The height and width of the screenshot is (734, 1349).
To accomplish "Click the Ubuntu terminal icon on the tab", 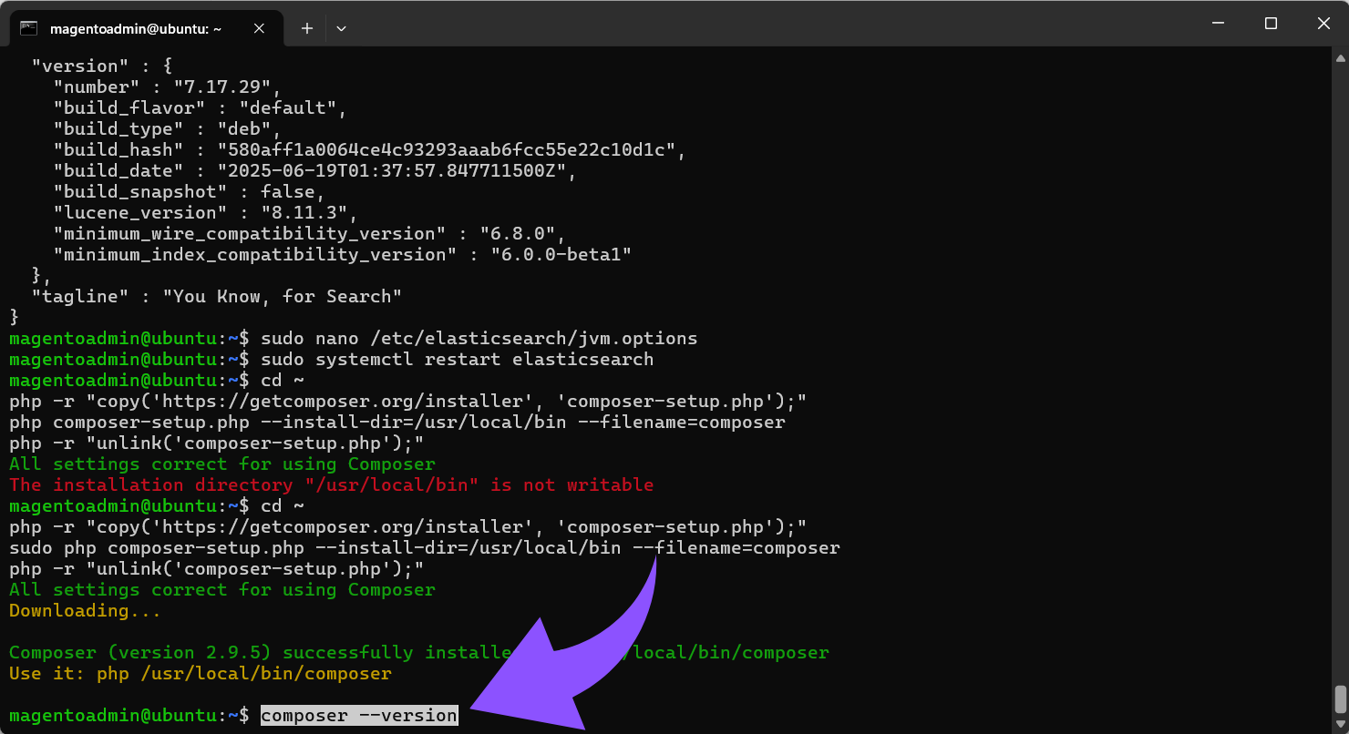I will pos(29,28).
